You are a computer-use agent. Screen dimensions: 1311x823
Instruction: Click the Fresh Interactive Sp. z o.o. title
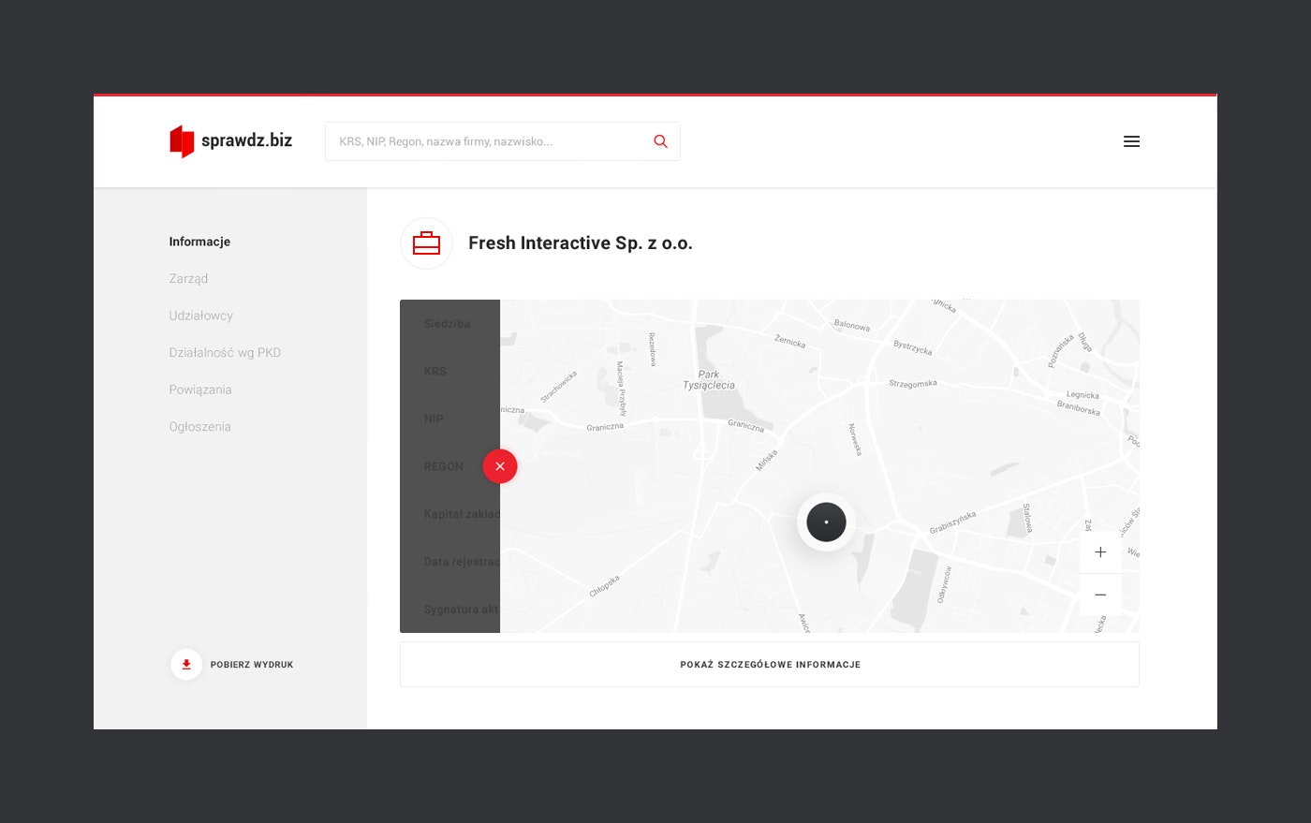coord(581,243)
